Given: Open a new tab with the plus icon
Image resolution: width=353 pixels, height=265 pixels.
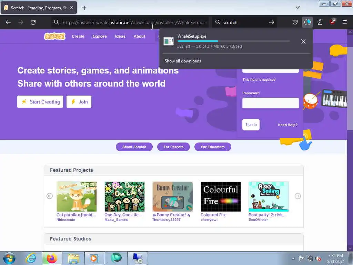Looking at the screenshot, I should 84,8.
